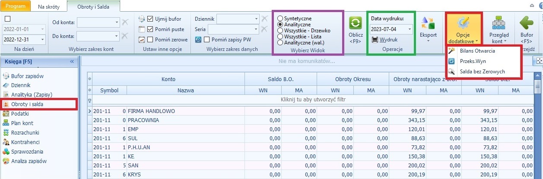Uncheck the Pomiń puste checkbox
543x179 pixels.
point(150,29)
